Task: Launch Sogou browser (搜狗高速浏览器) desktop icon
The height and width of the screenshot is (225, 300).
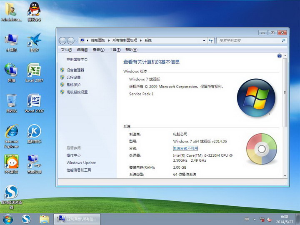Action: pos(11,197)
